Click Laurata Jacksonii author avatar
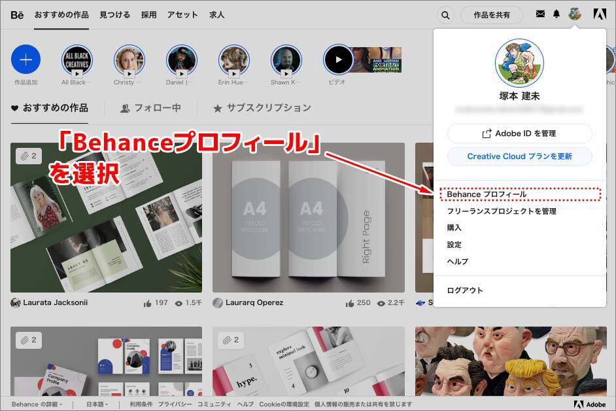Image resolution: width=616 pixels, height=411 pixels. [15, 303]
